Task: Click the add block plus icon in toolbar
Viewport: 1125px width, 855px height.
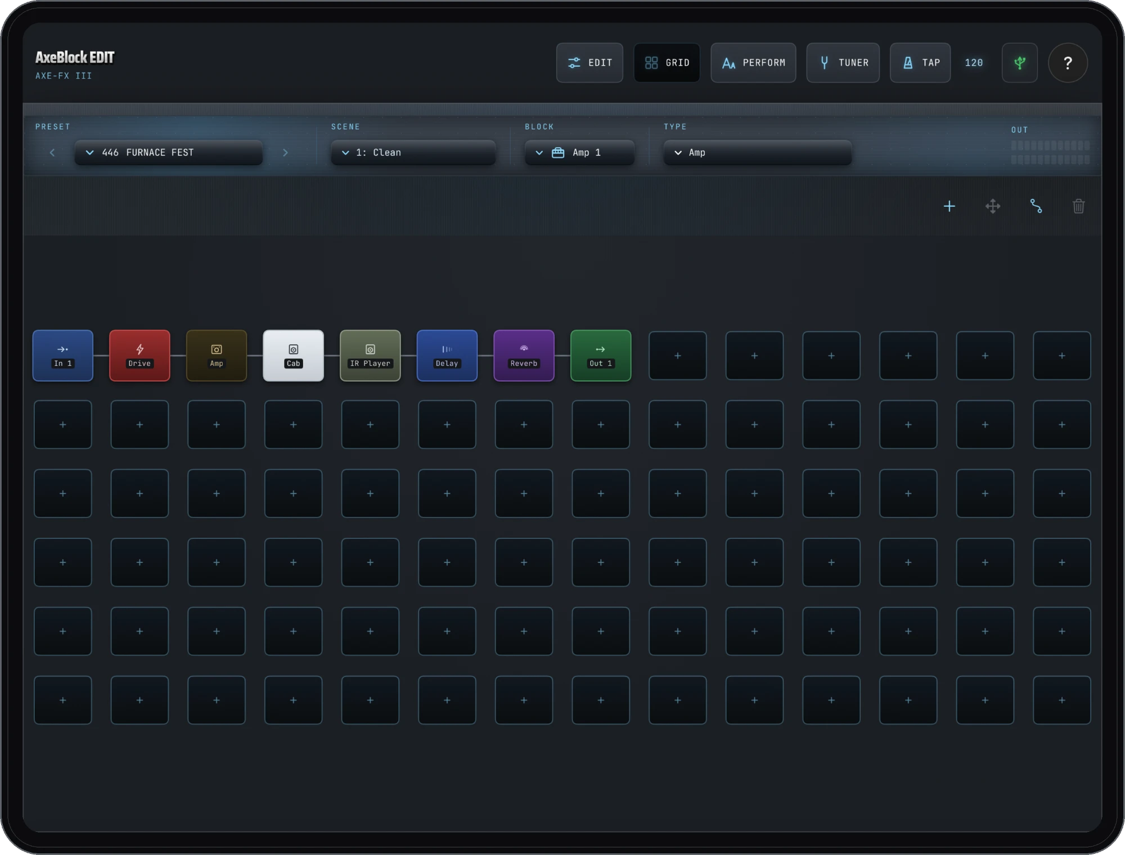Action: [949, 206]
